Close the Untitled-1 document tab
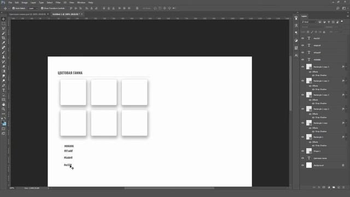The width and height of the screenshot is (350, 197). pos(81,14)
